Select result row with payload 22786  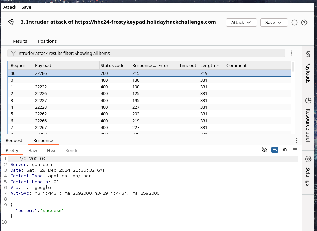150,73
